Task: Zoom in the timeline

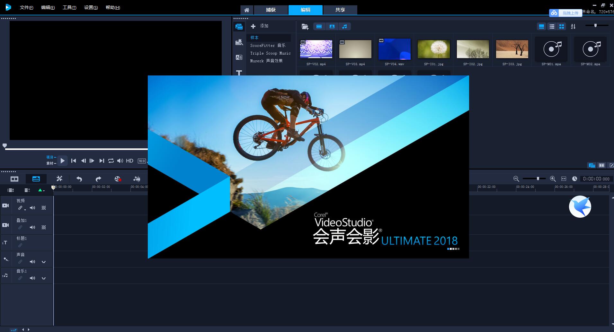Action: (553, 179)
